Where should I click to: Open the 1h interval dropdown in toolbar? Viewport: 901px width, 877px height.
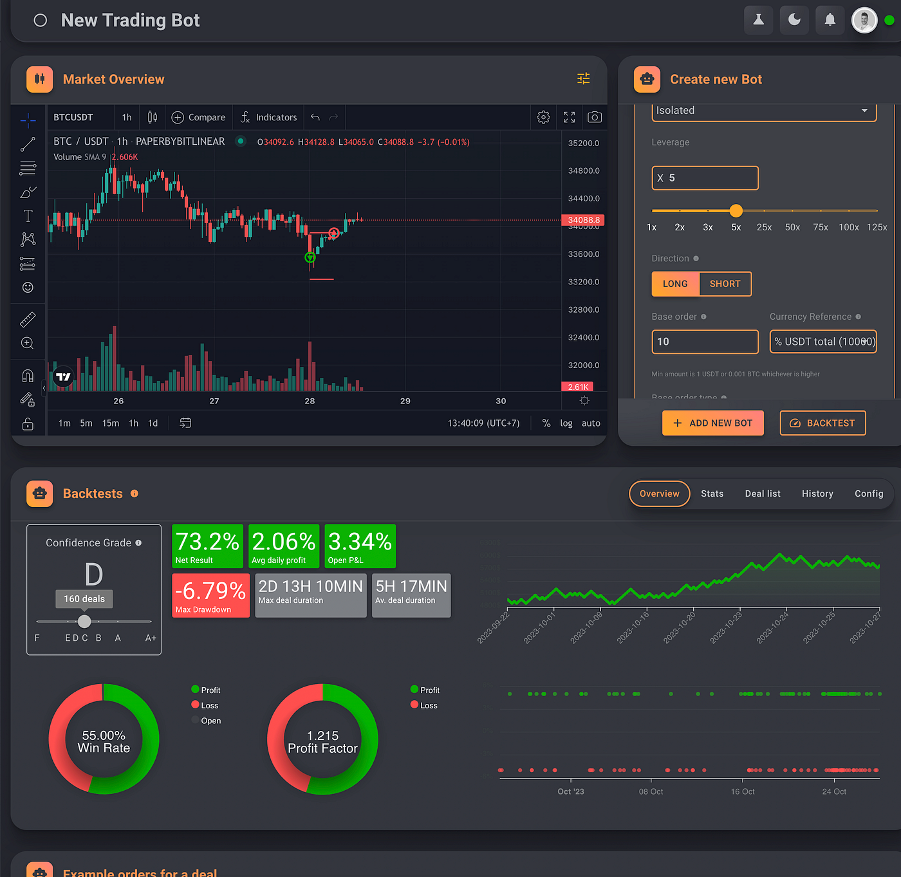pos(127,117)
